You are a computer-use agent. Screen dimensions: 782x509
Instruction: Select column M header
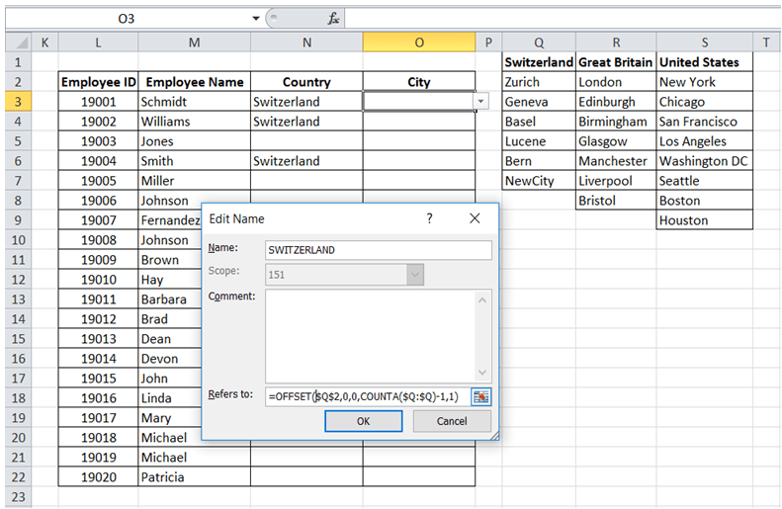coord(195,42)
